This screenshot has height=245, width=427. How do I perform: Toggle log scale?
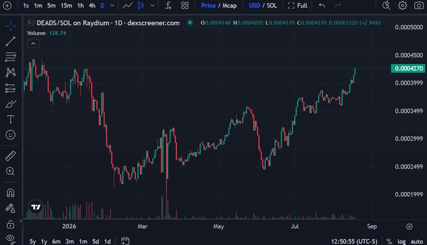pos(401,241)
